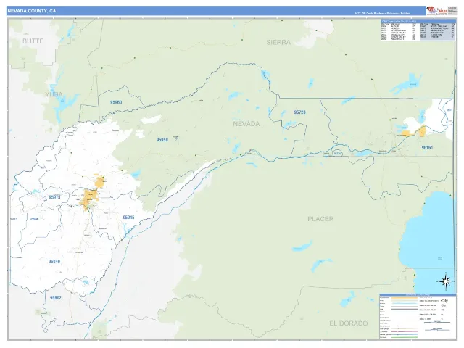
Task: Select the PLACER county label
Action: (x=320, y=219)
